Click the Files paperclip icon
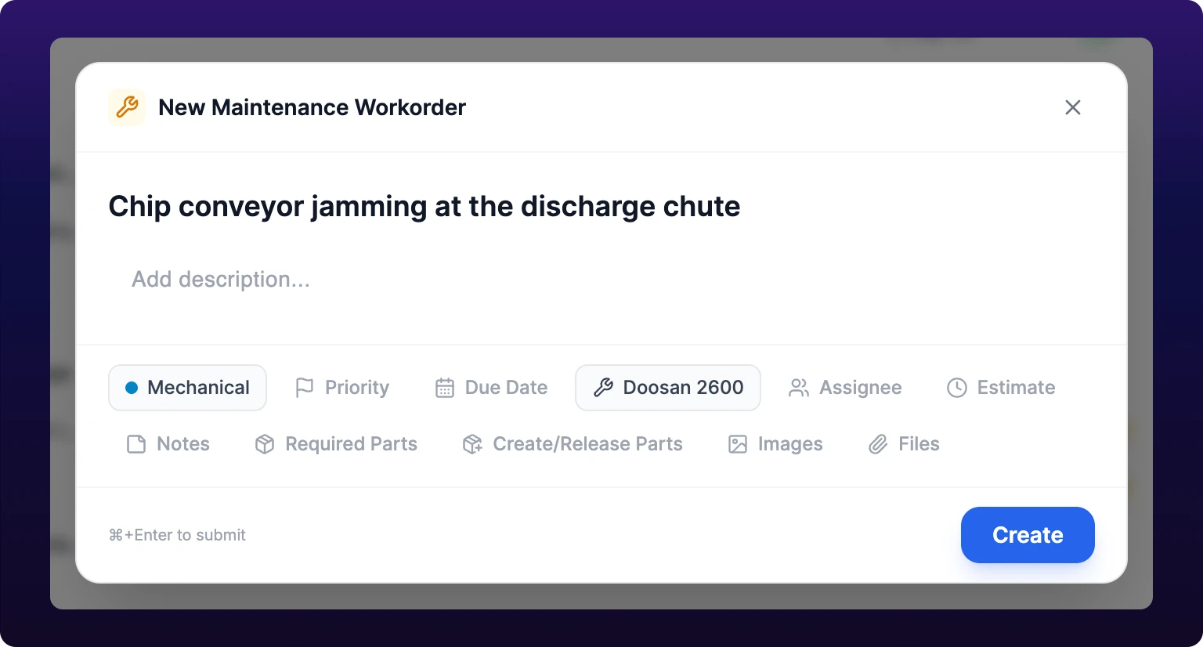 pos(878,444)
